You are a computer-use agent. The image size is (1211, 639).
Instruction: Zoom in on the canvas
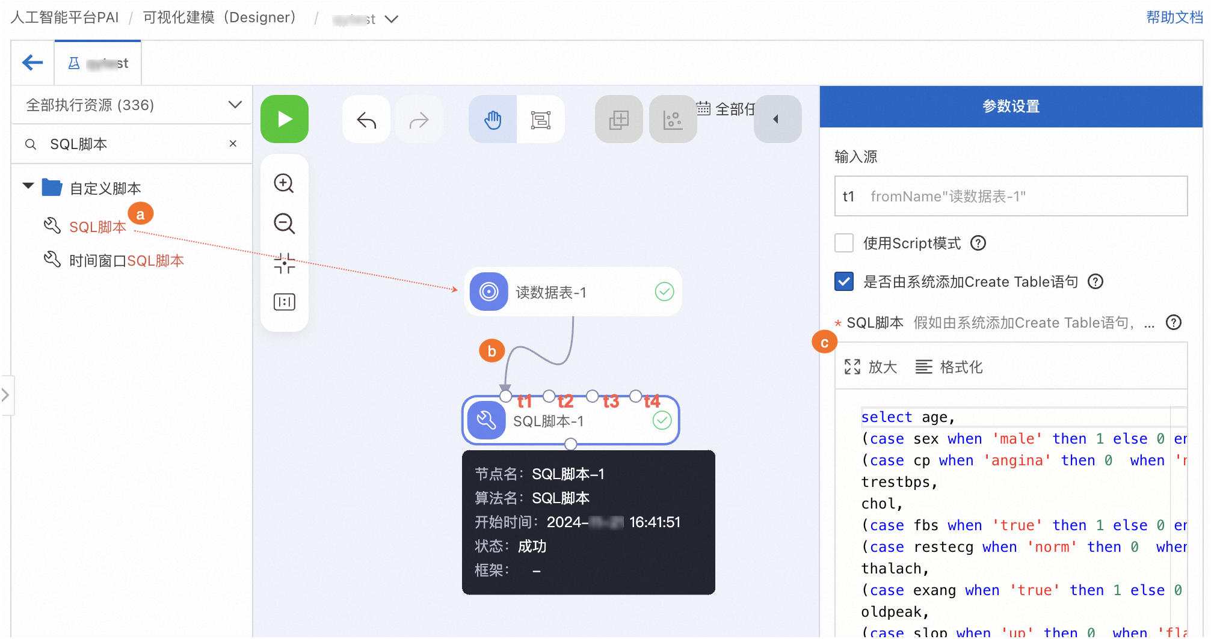[284, 183]
